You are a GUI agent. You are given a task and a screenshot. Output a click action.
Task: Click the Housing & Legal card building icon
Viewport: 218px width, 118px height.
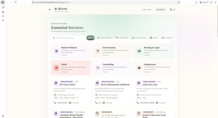[x=139, y=51]
